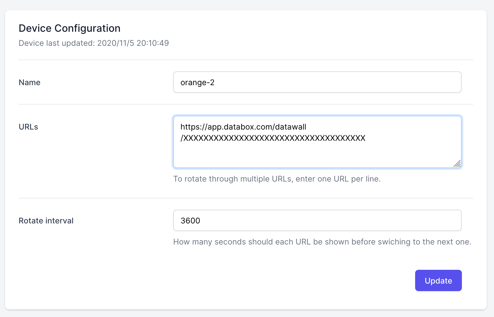Click the https://app.databox.com/datawall line
494x317 pixels.
pos(243,127)
